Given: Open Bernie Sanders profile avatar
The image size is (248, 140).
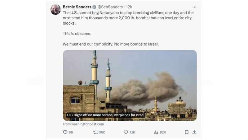Looking at the screenshot, I should (55, 10).
